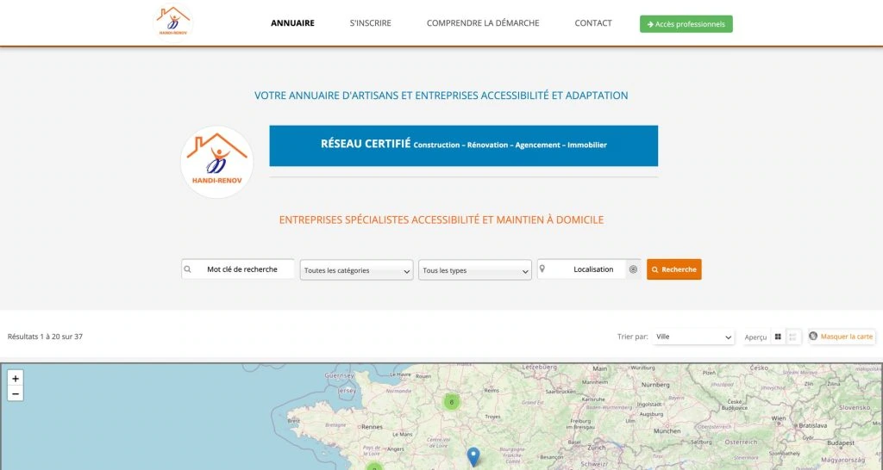Click the Accès professionnels button
The image size is (883, 470).
tap(686, 24)
